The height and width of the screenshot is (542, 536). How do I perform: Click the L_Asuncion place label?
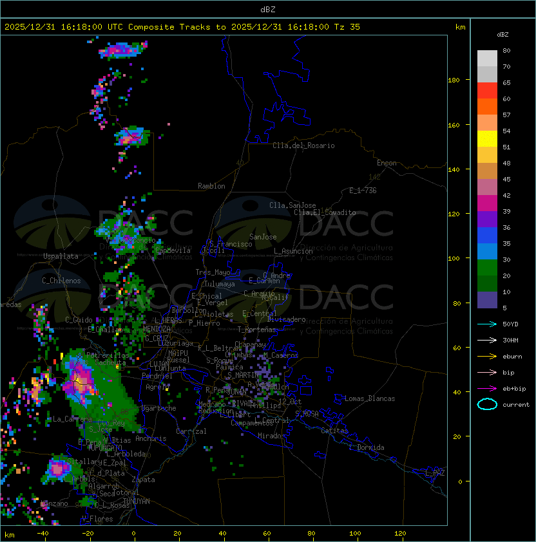[x=293, y=251]
